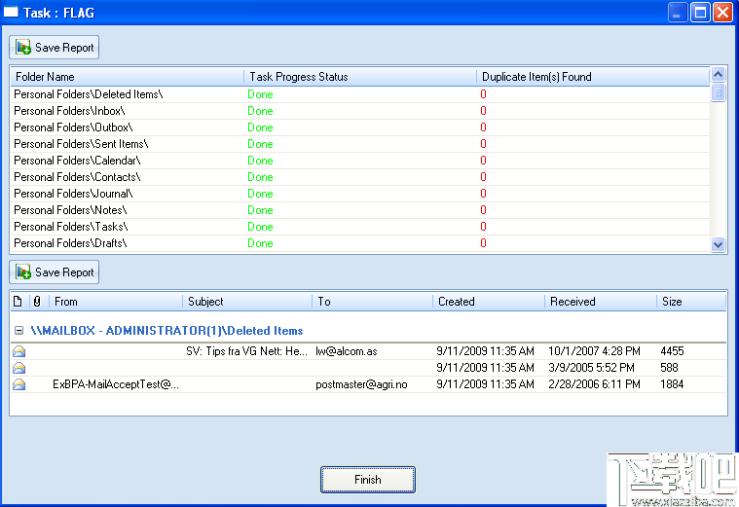Click the lower Save Report button
739x507 pixels.
pyautogui.click(x=55, y=272)
